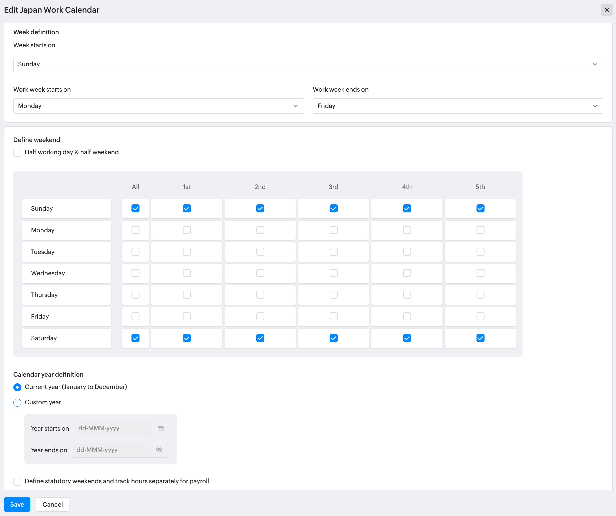Uncheck Sunday 4th week checkbox
616x516 pixels.
[407, 209]
